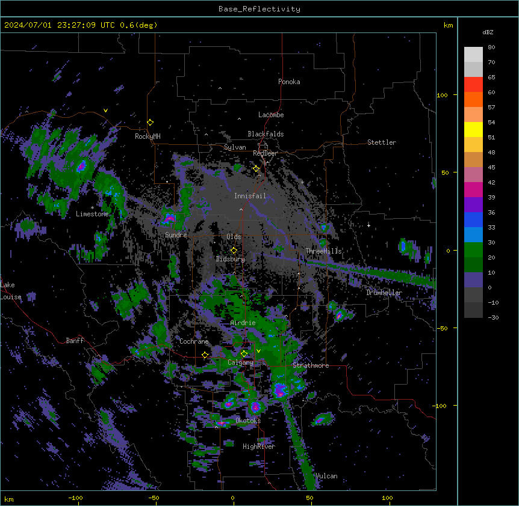Choose the slate blue 0-10 dBZ swatch
This screenshot has height=506, width=519.
pyautogui.click(x=473, y=280)
